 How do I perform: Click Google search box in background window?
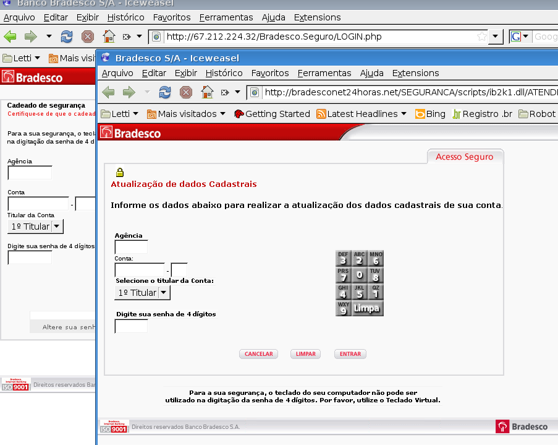click(545, 37)
